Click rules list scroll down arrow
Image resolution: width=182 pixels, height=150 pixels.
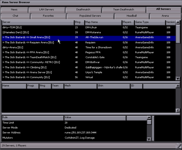pyautogui.click(x=149, y=139)
